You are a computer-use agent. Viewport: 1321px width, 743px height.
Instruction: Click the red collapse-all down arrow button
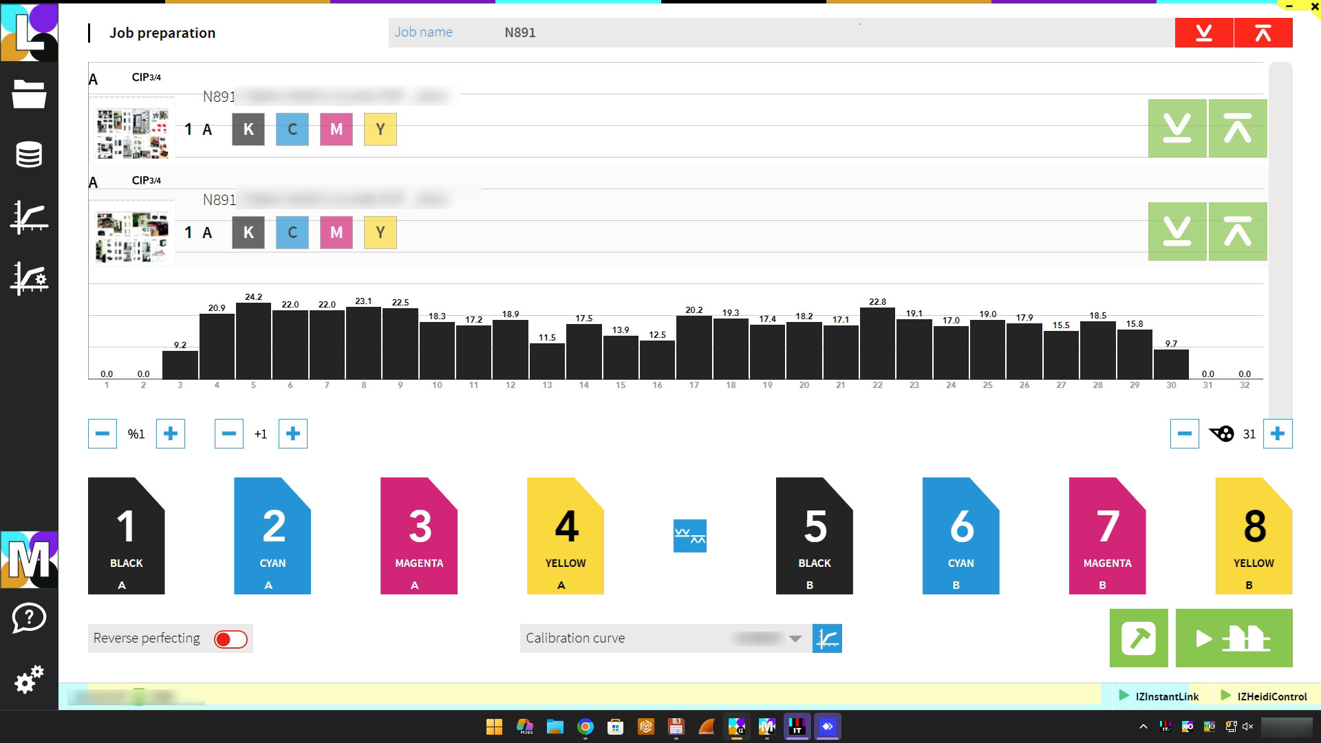[1203, 32]
